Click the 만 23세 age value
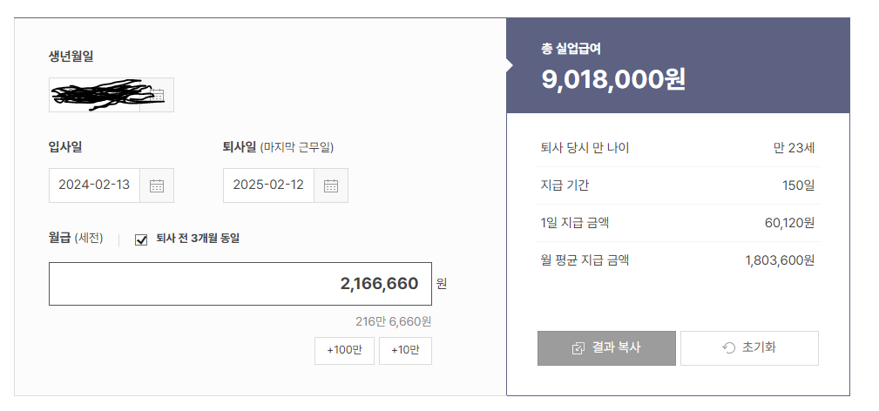 click(794, 148)
